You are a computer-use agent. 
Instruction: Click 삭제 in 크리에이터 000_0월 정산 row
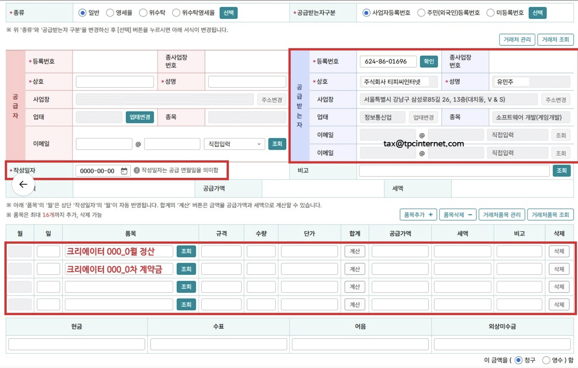point(559,251)
